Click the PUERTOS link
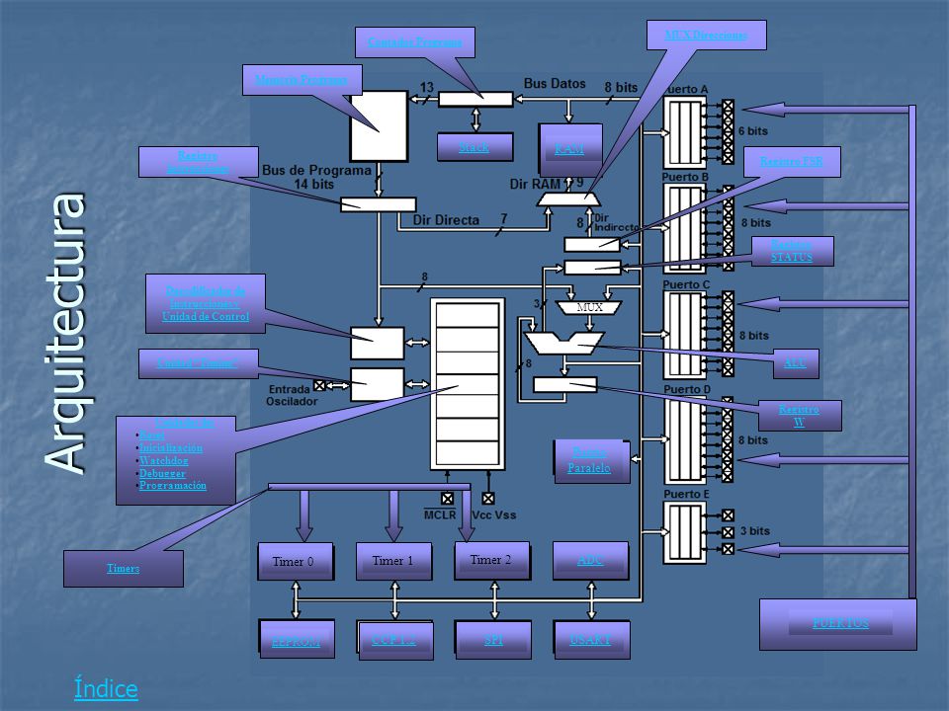Viewport: 949px width, 711px height. tap(840, 623)
